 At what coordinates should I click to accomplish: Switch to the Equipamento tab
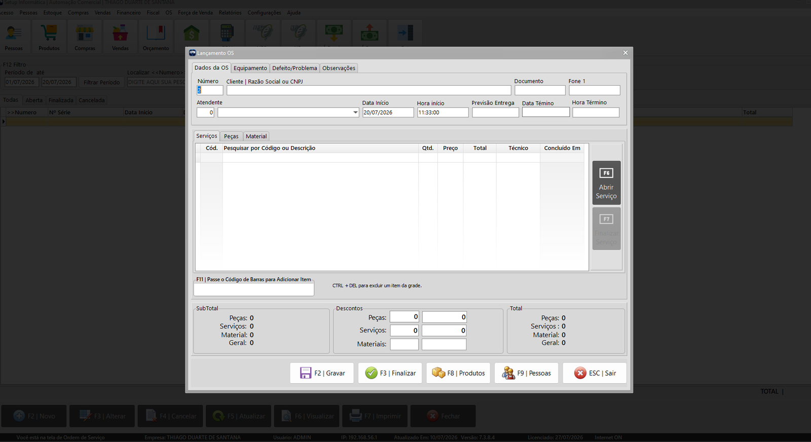(250, 68)
